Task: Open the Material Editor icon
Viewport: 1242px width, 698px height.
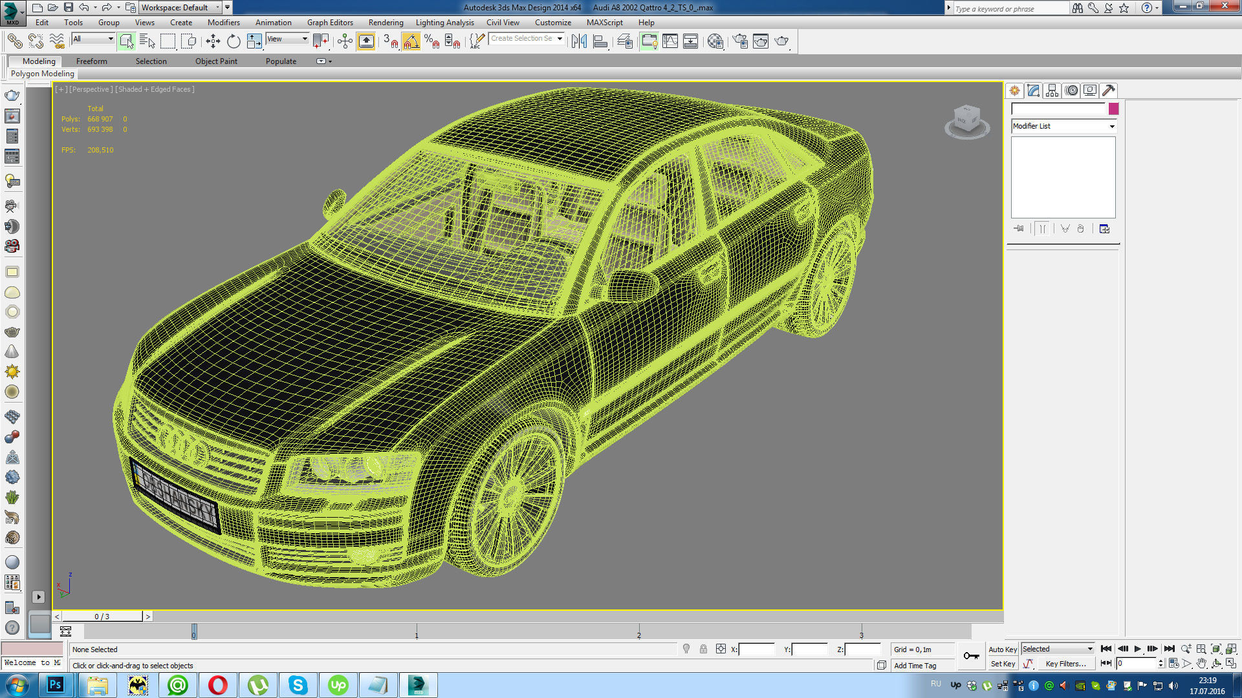Action: pos(715,41)
